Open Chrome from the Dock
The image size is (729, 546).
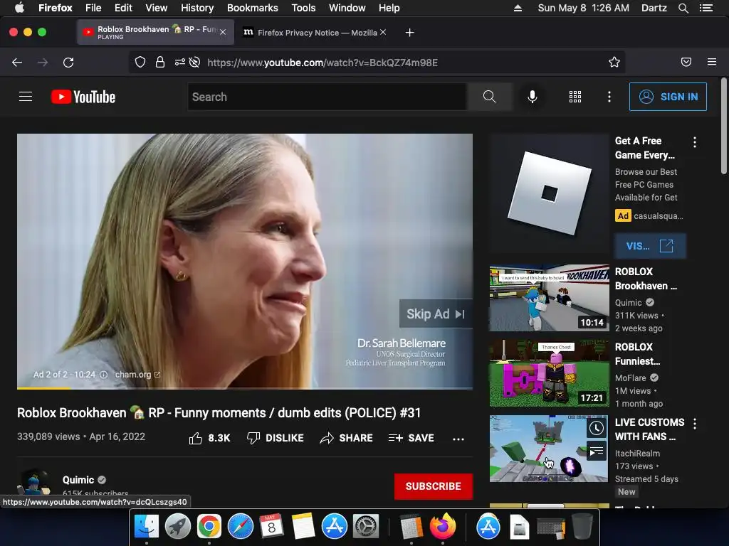[209, 527]
